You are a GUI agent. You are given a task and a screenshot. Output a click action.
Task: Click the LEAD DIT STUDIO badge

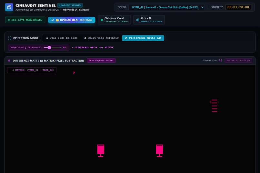[70, 5]
